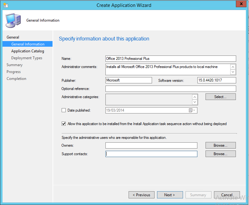Click the Previous button
The image size is (249, 205).
click(141, 195)
